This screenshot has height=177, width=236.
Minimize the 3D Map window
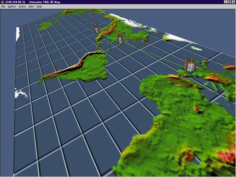pos(225,2)
